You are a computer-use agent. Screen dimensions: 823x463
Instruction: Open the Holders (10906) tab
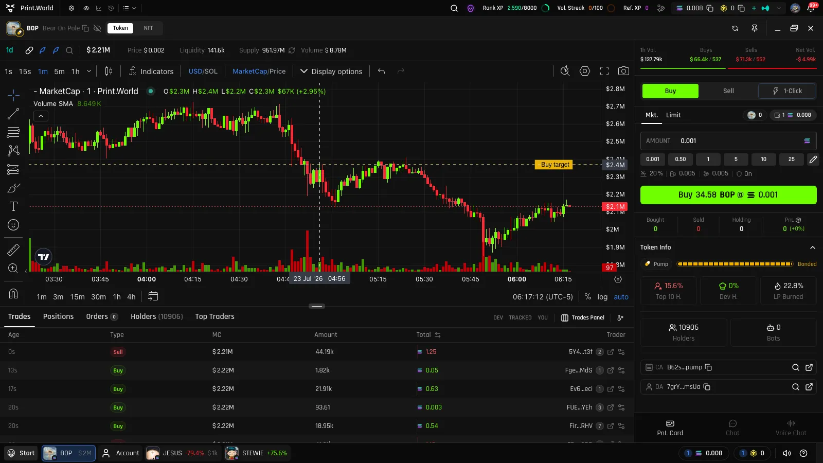(x=156, y=316)
